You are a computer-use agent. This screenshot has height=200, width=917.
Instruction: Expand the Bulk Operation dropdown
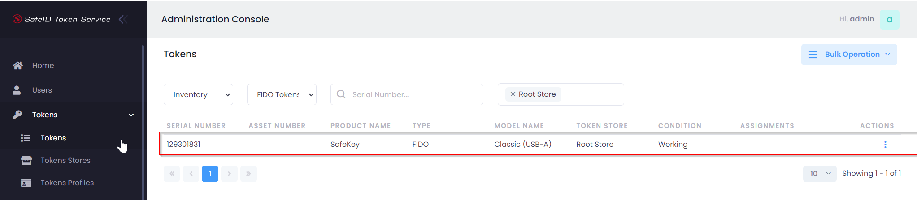pos(849,55)
